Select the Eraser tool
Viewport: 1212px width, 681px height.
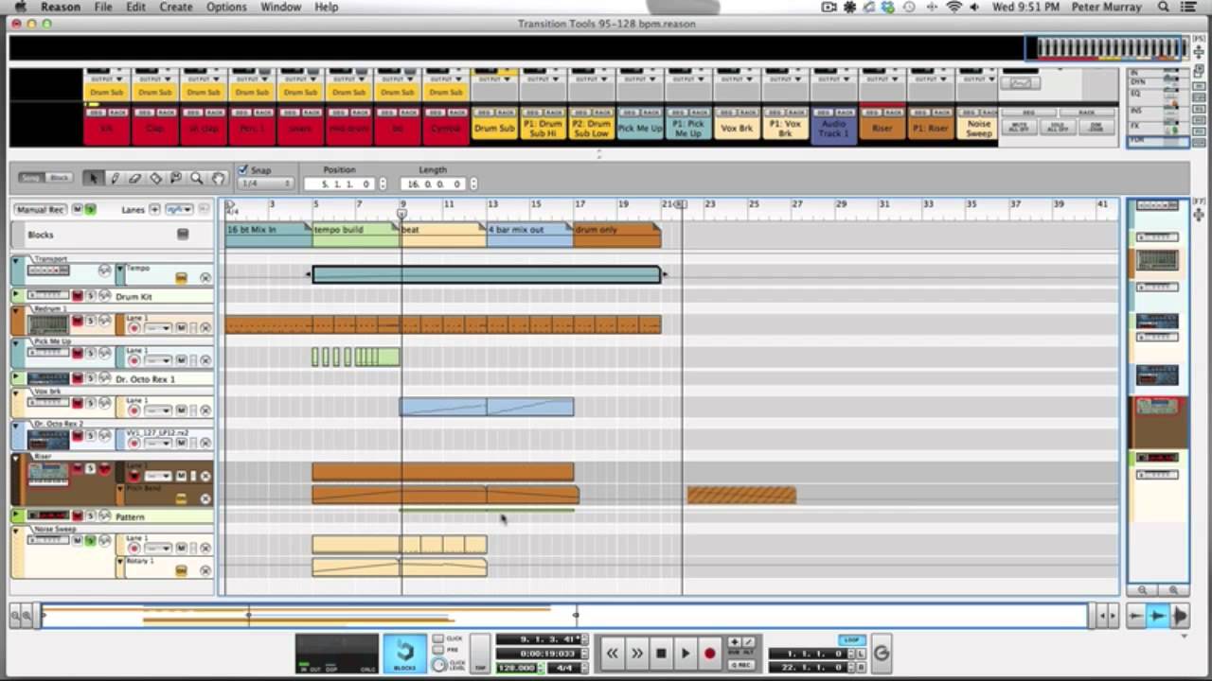134,178
